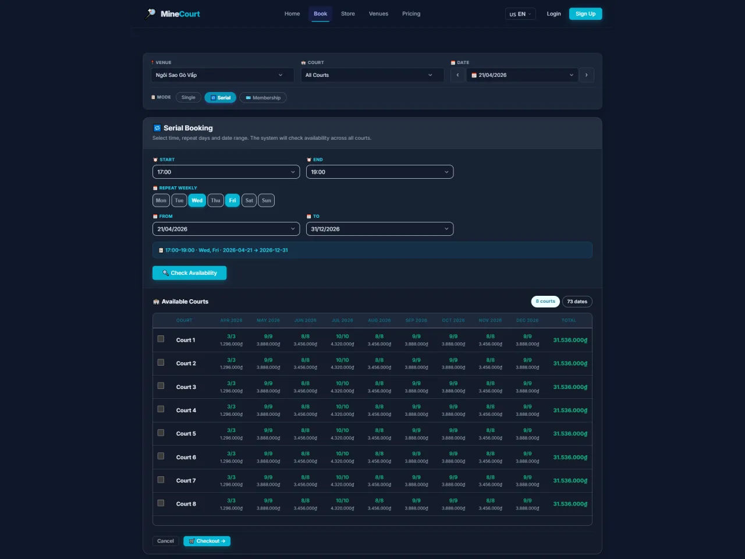This screenshot has height=559, width=745.
Task: Click the Sign Up button
Action: click(586, 14)
